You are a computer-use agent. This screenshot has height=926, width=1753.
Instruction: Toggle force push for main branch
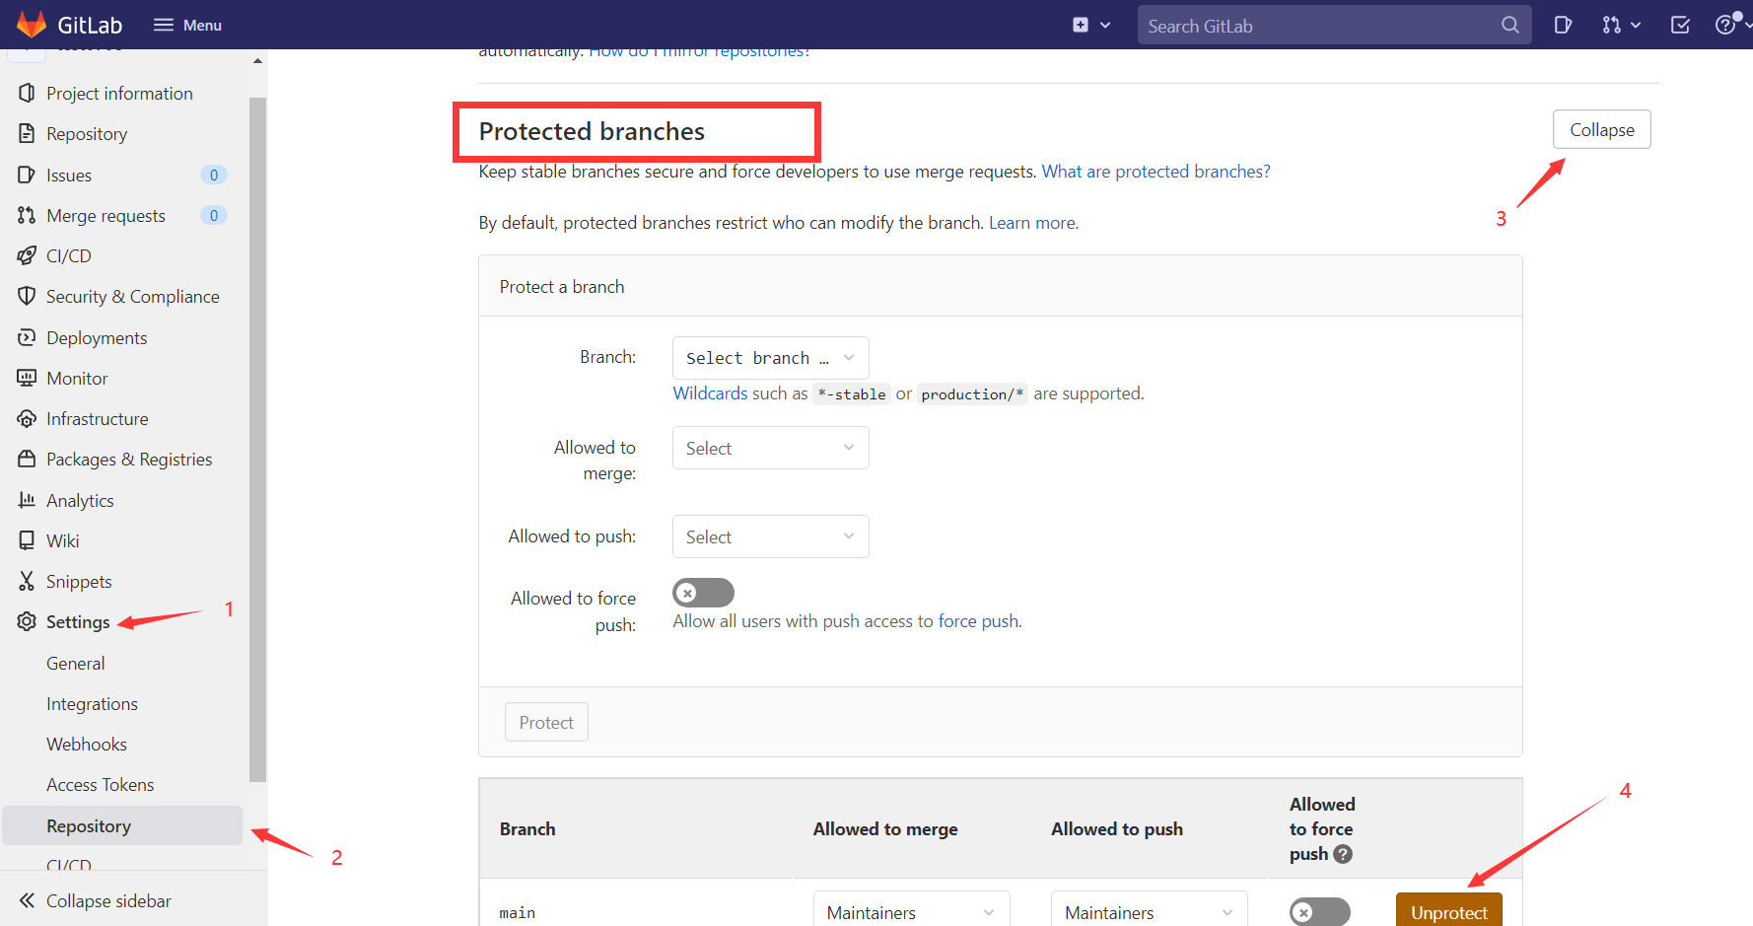pyautogui.click(x=1319, y=912)
